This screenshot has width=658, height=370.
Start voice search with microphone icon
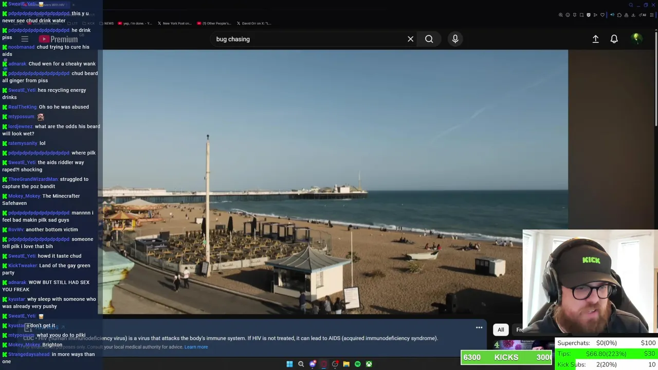[455, 39]
